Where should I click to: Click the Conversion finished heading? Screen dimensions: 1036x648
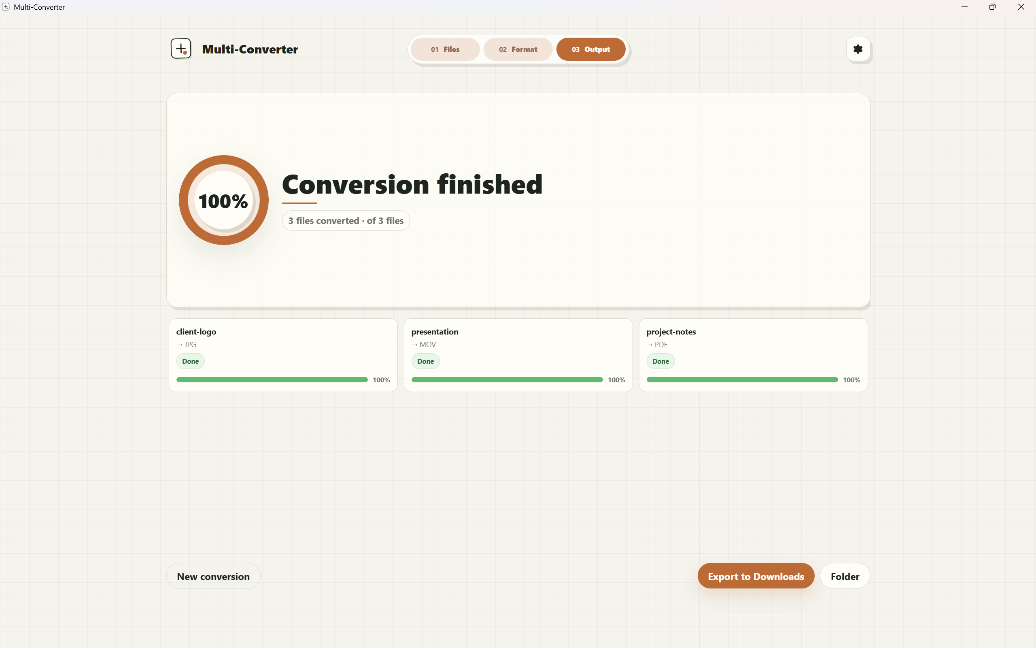pyautogui.click(x=412, y=184)
